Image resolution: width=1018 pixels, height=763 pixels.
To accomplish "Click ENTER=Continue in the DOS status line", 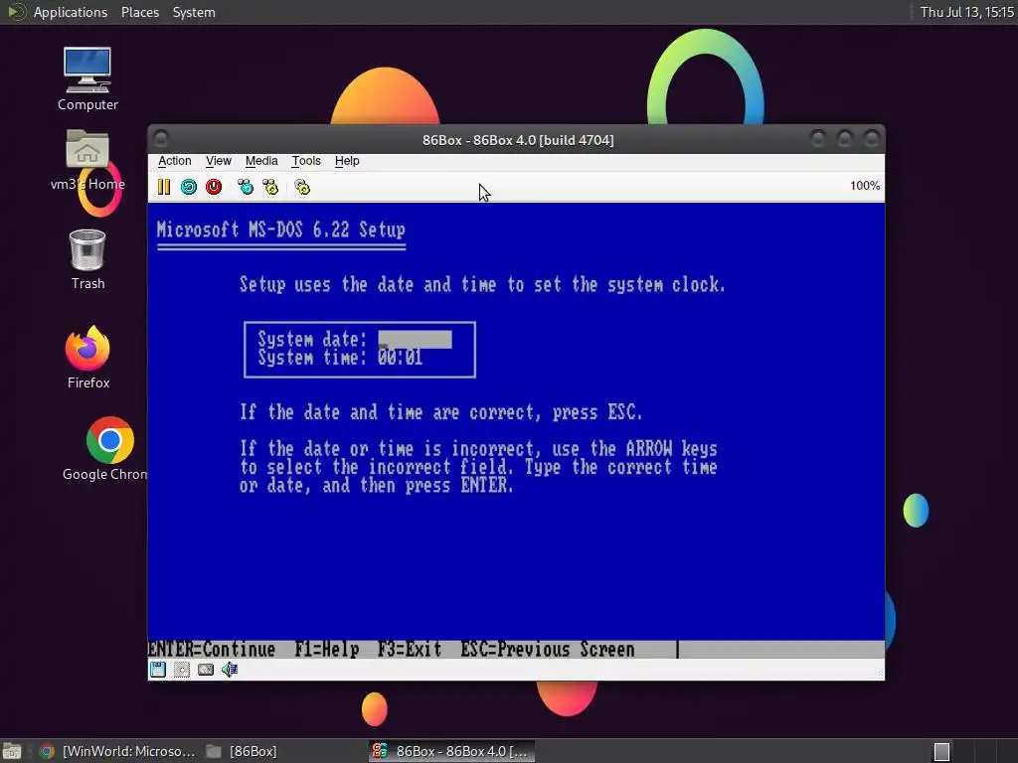I will (212, 650).
